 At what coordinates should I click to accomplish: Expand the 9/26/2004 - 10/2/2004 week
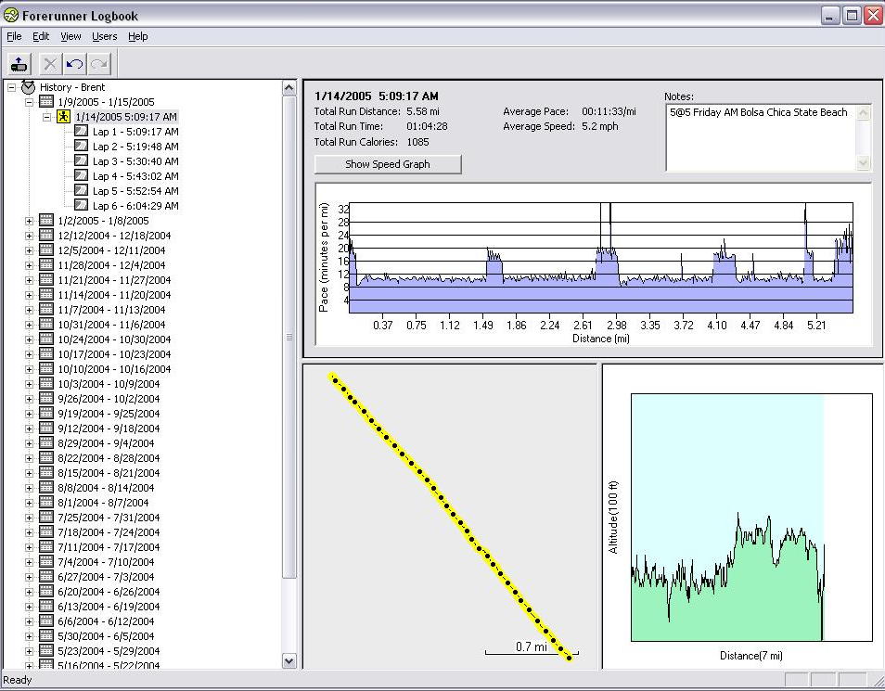point(30,399)
